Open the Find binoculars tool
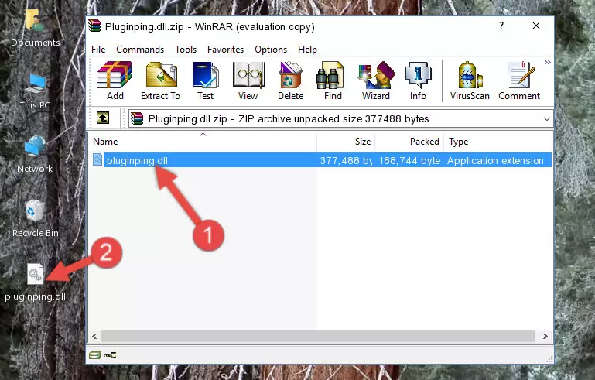The width and height of the screenshot is (595, 380). pos(333,80)
